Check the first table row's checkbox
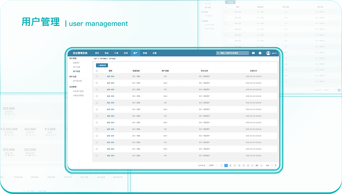Screen dimensions: 342x194 click(97, 76)
